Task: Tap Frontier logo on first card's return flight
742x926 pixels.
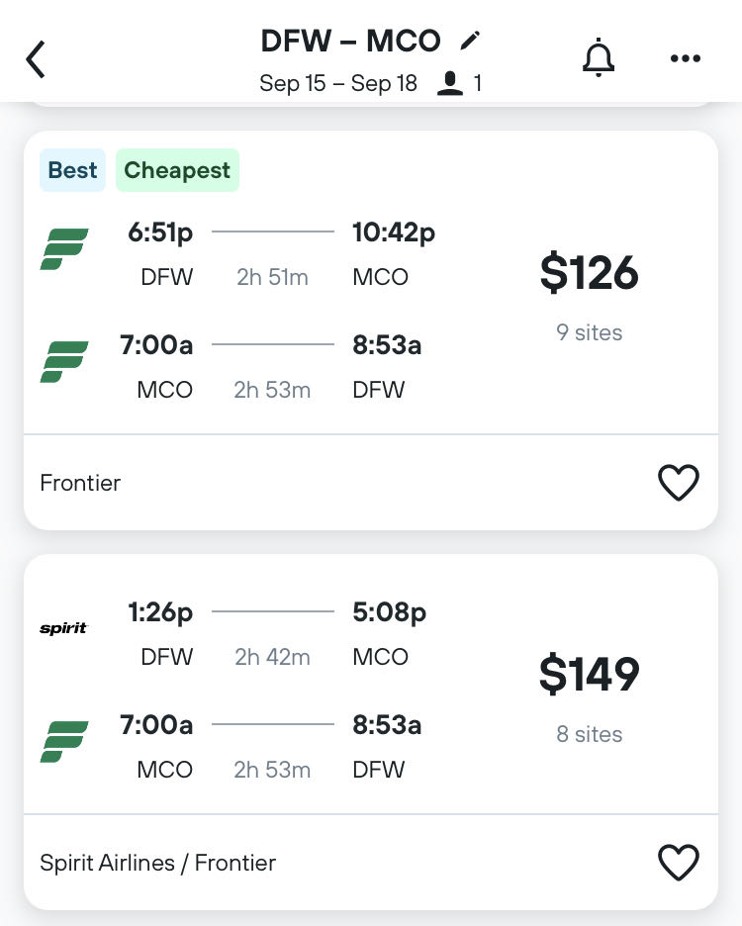Action: point(64,362)
